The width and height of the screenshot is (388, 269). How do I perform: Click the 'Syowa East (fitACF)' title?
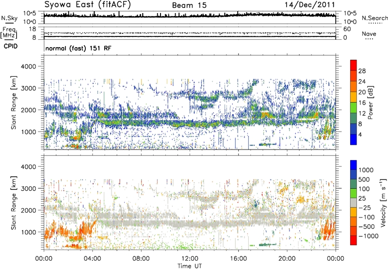(88, 4)
